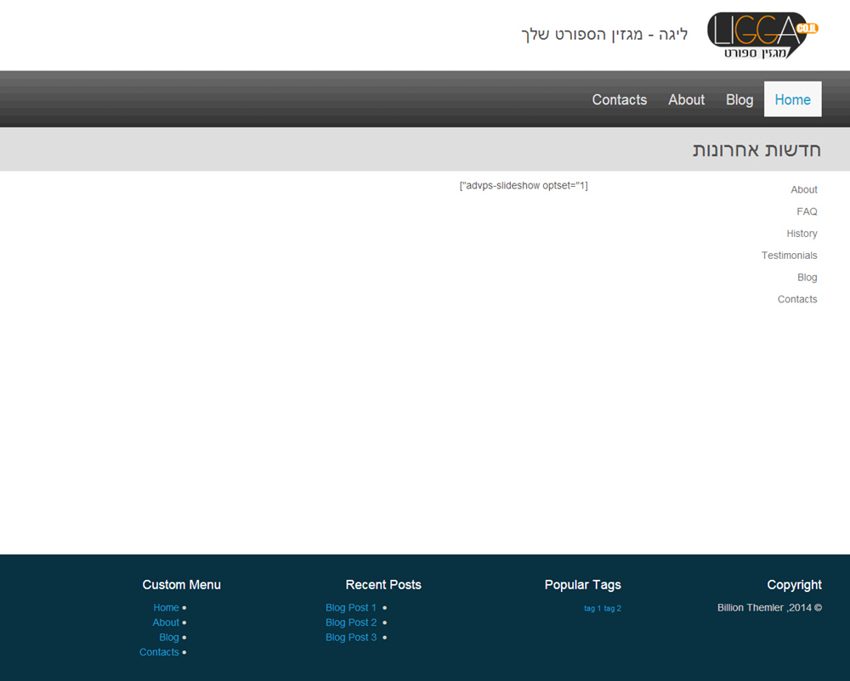This screenshot has height=681, width=850.
Task: Click the Hebrew site title headline
Action: pyautogui.click(x=604, y=35)
